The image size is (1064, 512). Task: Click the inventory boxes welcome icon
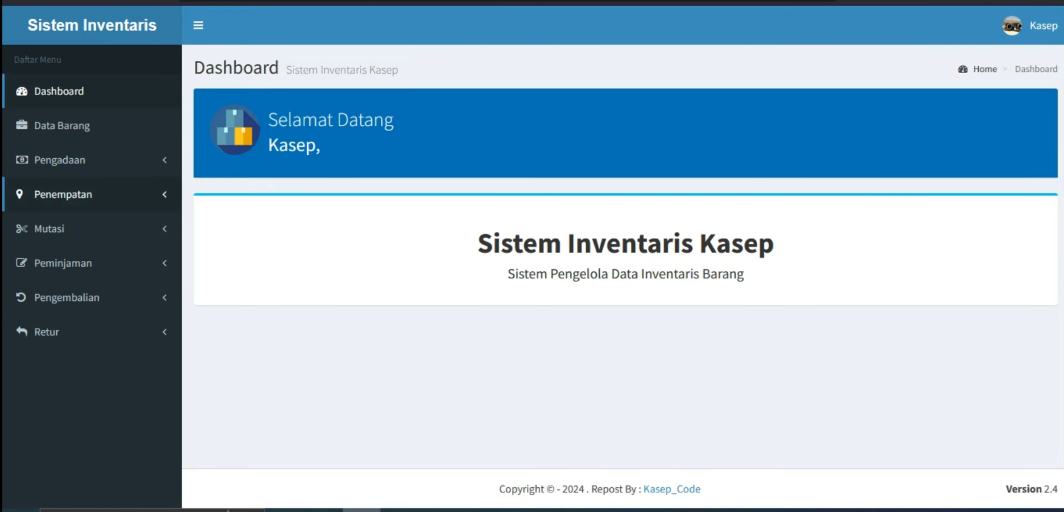pyautogui.click(x=235, y=130)
